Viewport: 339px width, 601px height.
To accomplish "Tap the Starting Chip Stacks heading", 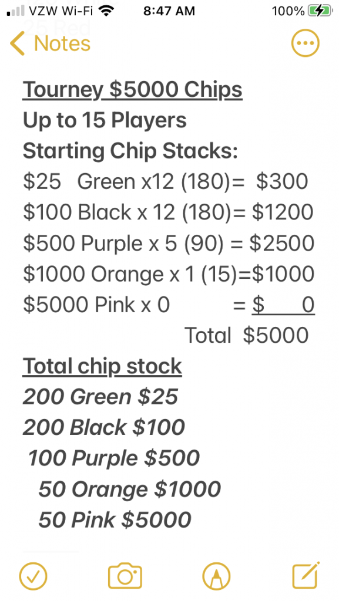I will coord(130,151).
